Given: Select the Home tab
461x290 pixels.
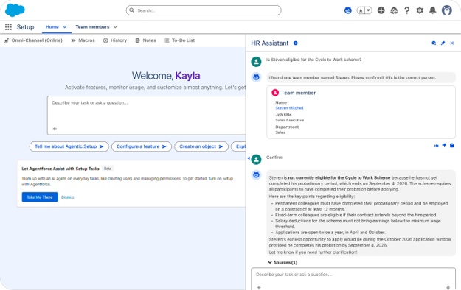Looking at the screenshot, I should (x=52, y=27).
